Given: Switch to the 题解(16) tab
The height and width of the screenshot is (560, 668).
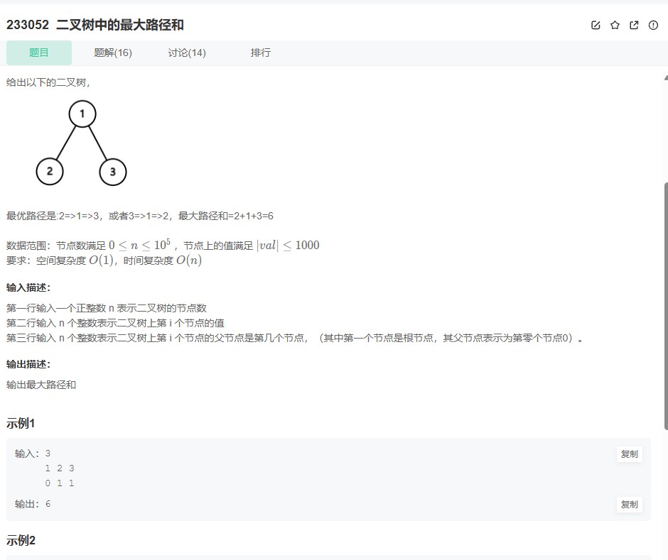Looking at the screenshot, I should coord(113,53).
